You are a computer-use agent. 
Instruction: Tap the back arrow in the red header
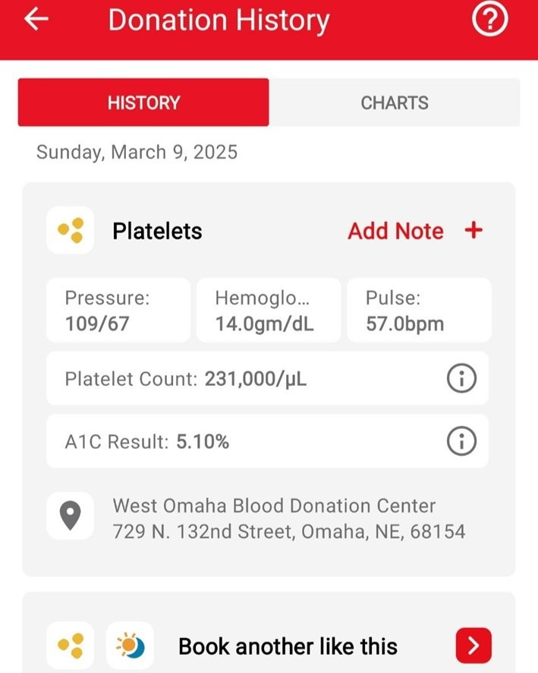(x=33, y=20)
